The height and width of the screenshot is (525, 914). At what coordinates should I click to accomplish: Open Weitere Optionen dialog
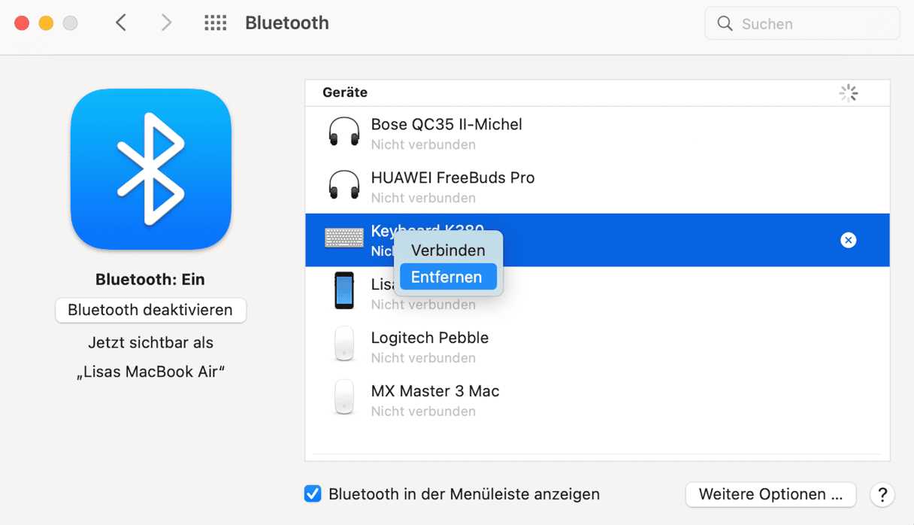click(770, 494)
